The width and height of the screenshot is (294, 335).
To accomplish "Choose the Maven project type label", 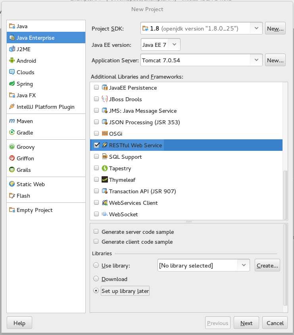I will click(x=25, y=121).
